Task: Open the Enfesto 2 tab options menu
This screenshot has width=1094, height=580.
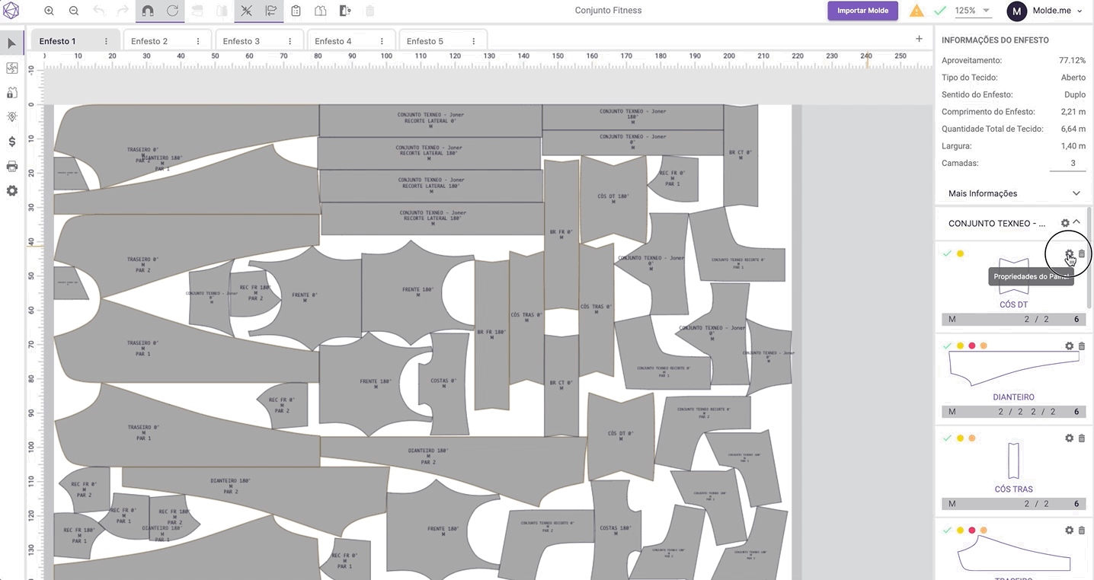Action: click(x=198, y=41)
